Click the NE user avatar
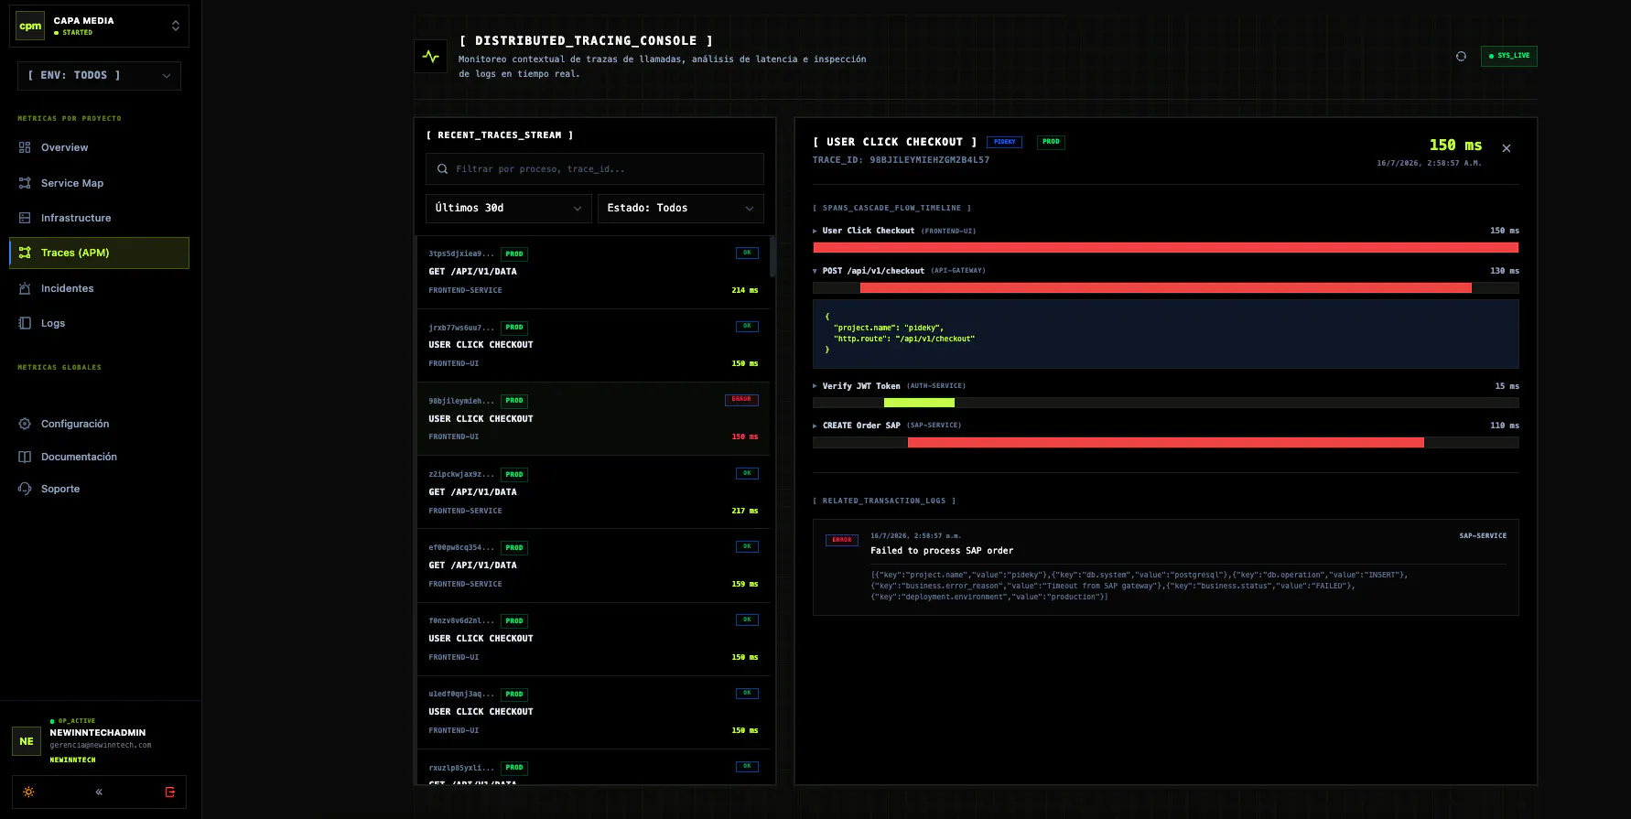Viewport: 1631px width, 819px height. coord(27,741)
